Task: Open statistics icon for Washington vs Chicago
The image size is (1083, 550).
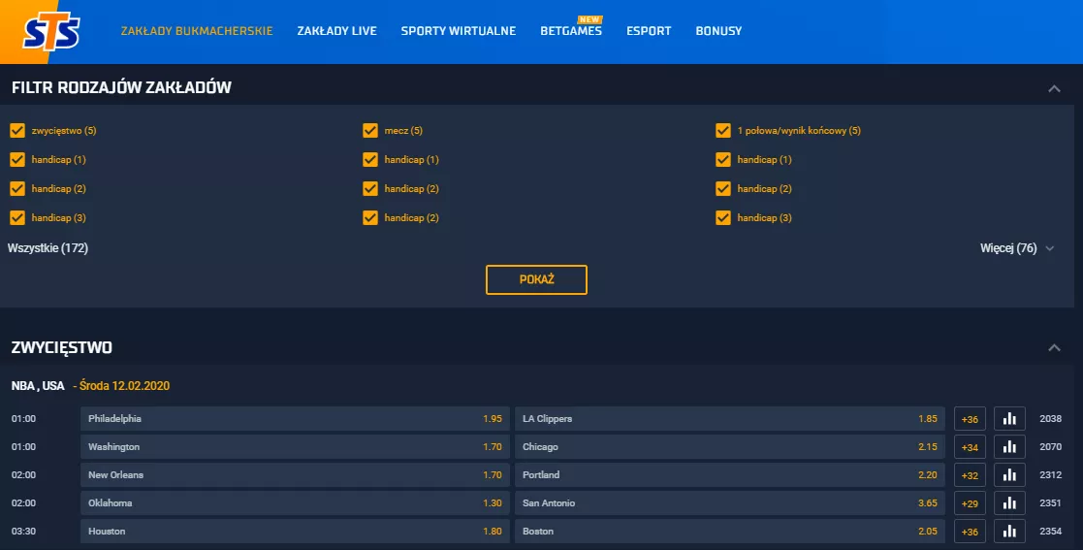Action: [1009, 447]
